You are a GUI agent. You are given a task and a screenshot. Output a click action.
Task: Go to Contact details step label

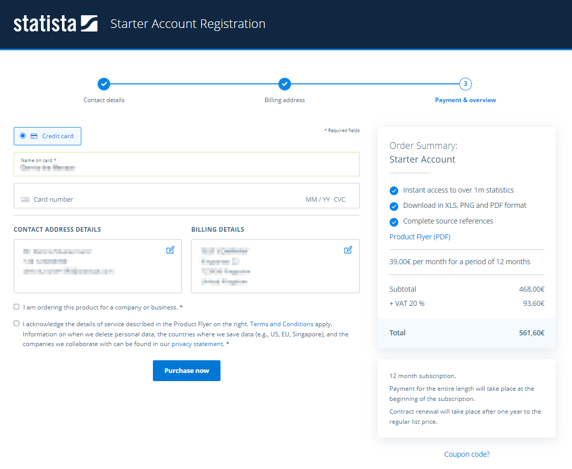104,100
